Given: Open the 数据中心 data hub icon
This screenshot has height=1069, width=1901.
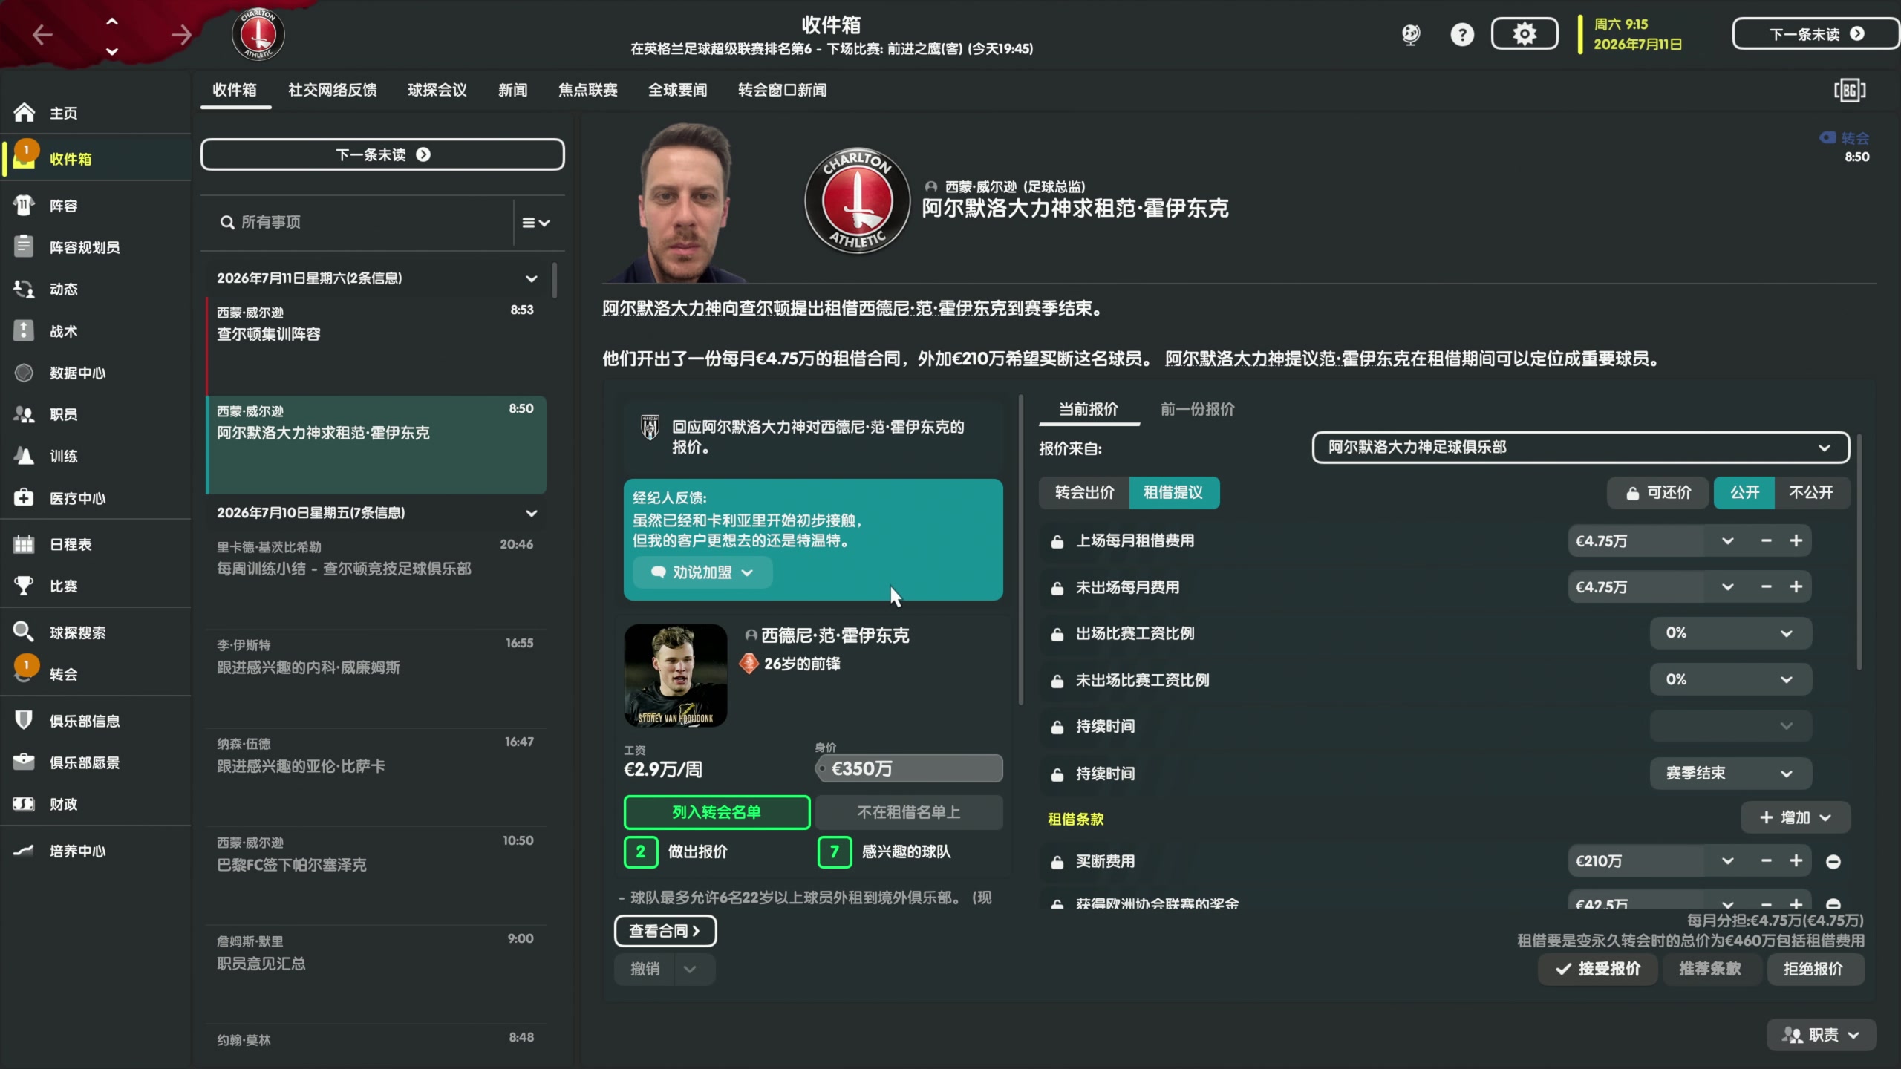Looking at the screenshot, I should 24,373.
